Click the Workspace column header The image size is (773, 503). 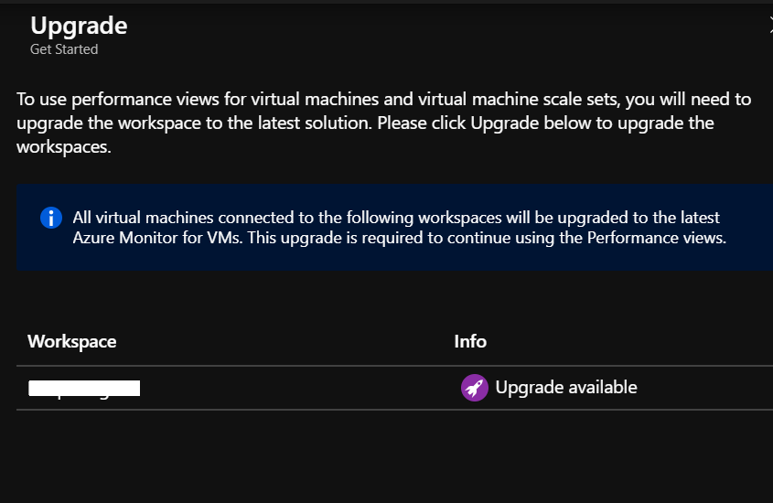72,341
